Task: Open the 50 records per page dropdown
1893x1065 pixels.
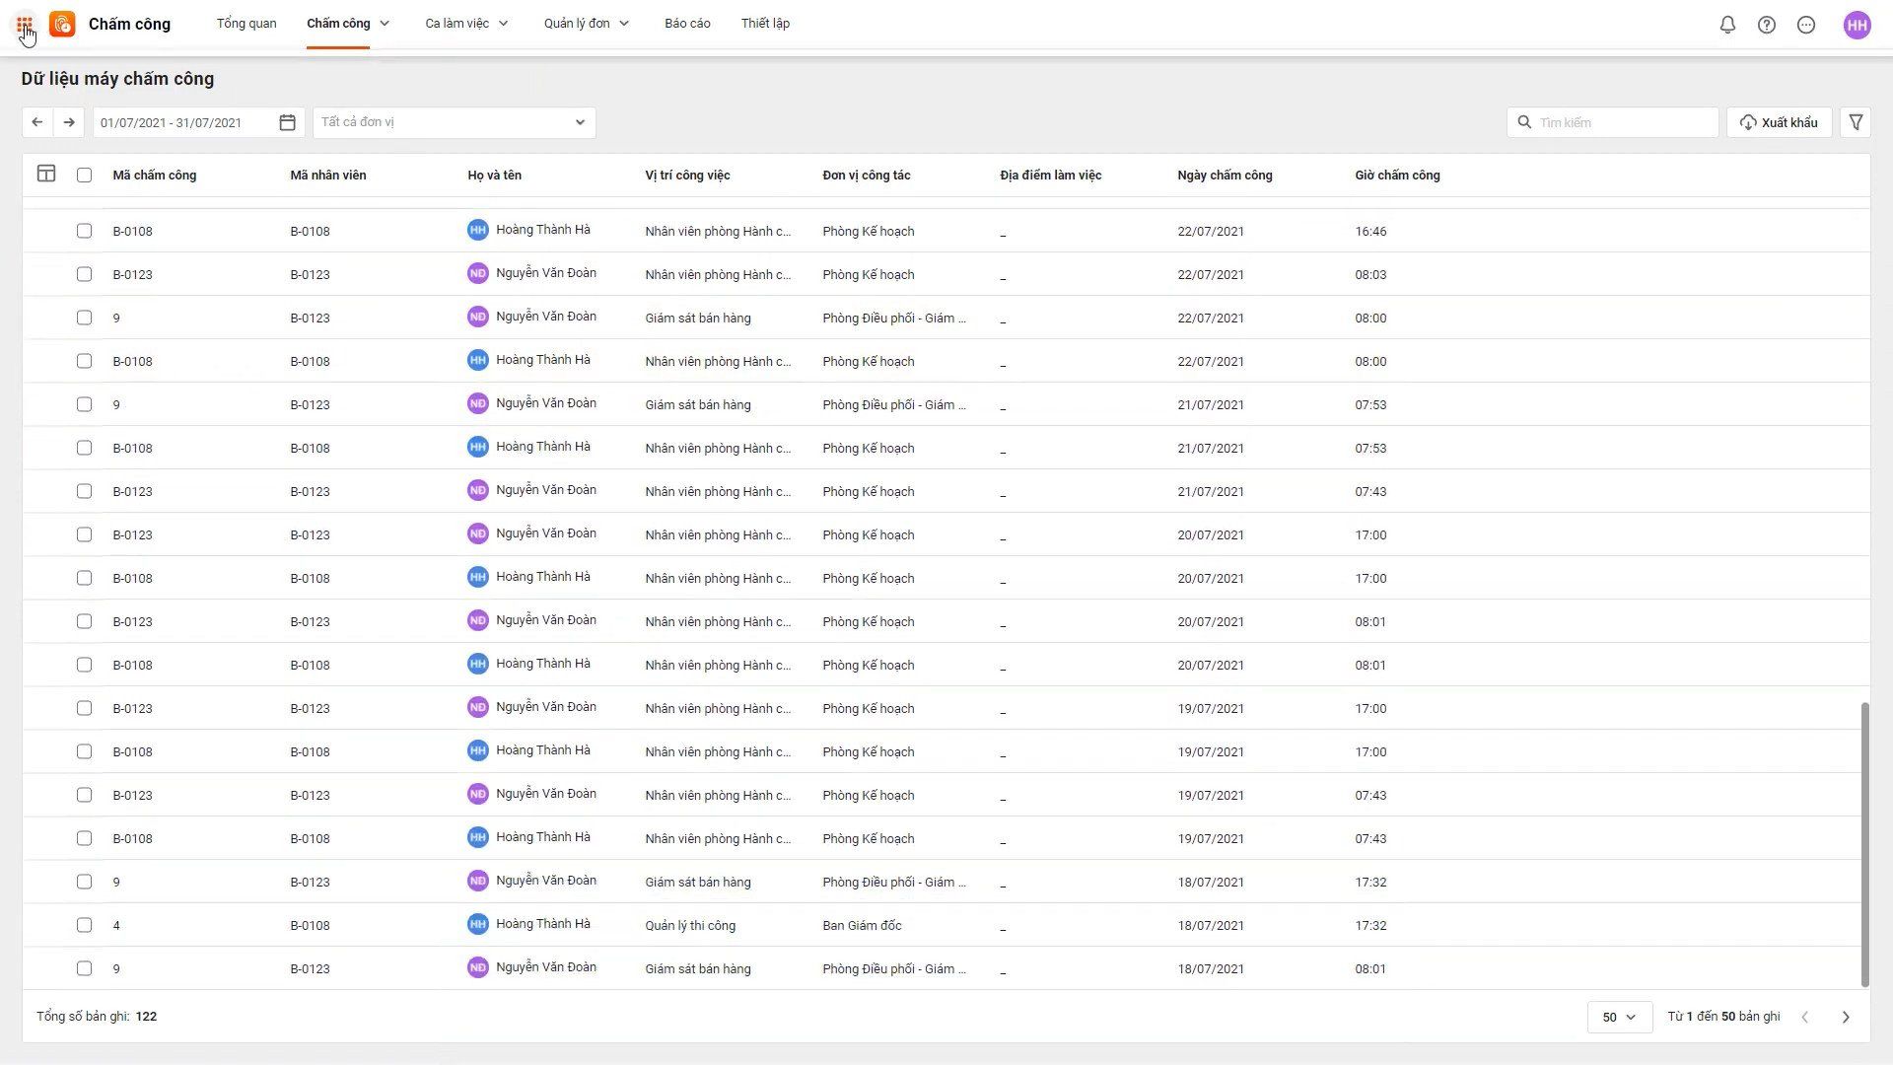Action: coord(1619,1017)
